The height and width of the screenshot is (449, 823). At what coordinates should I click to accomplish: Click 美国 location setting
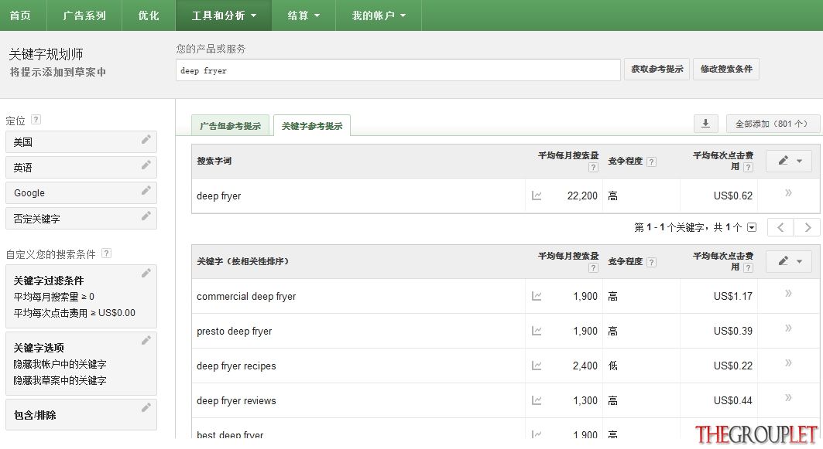click(81, 142)
